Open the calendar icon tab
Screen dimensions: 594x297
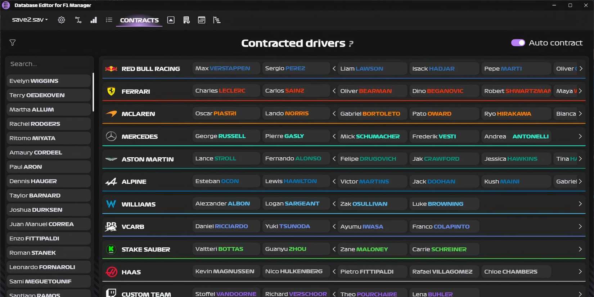[x=202, y=20]
